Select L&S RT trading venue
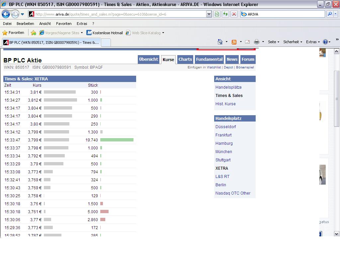This screenshot has height=255, width=340. click(x=222, y=177)
